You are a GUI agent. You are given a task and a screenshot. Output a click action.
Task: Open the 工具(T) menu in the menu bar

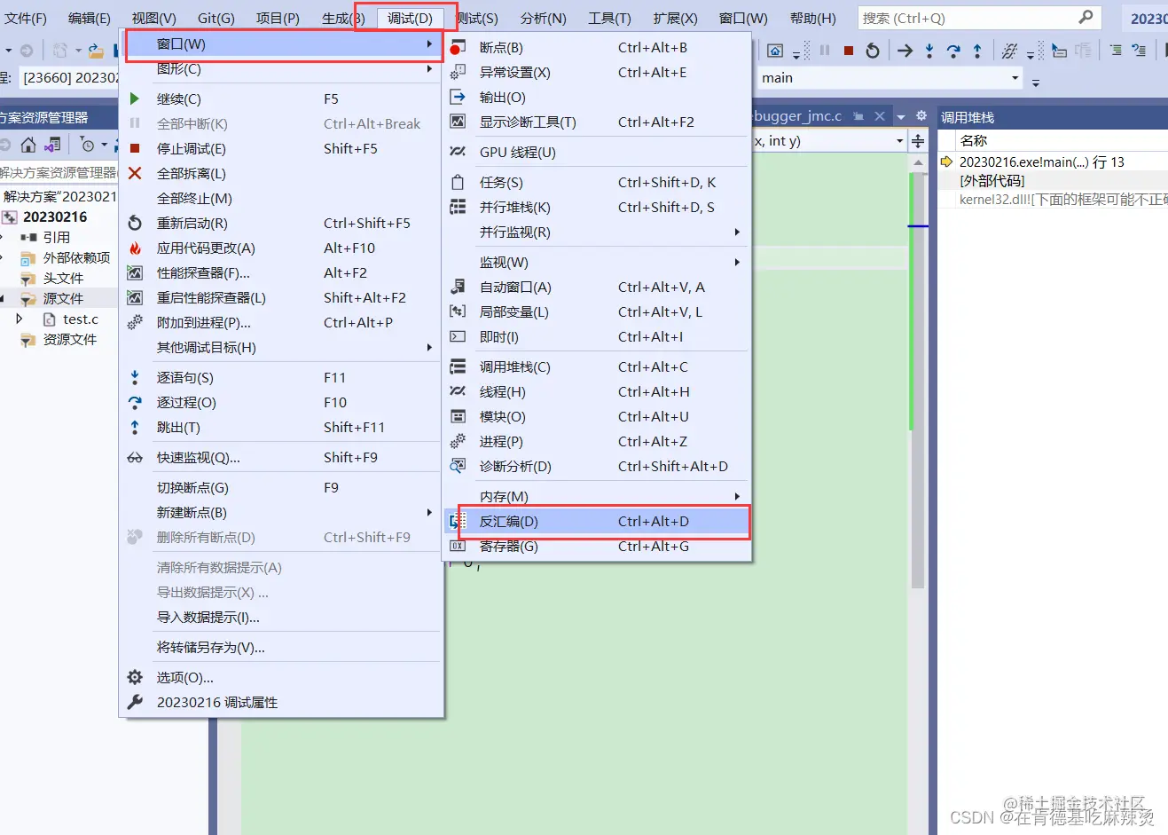click(x=609, y=18)
